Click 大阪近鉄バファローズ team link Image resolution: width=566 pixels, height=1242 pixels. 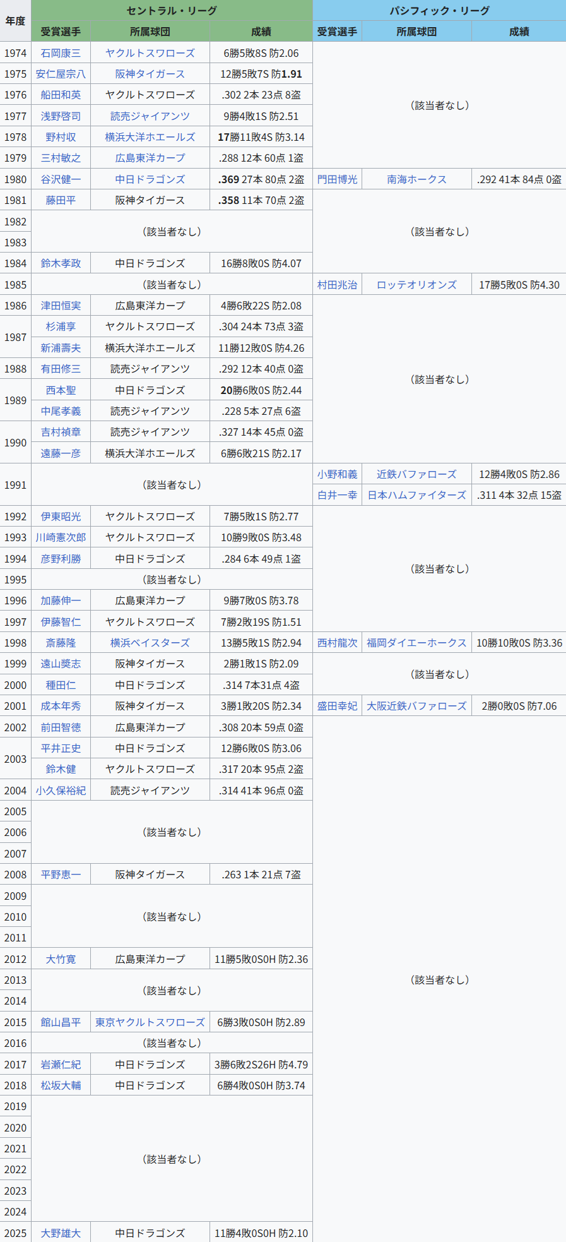pos(416,706)
